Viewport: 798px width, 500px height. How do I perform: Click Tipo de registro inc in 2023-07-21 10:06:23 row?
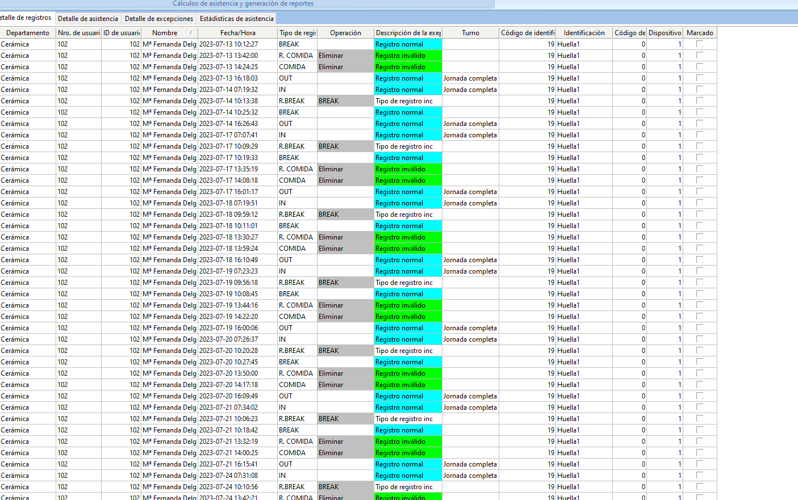(408, 419)
